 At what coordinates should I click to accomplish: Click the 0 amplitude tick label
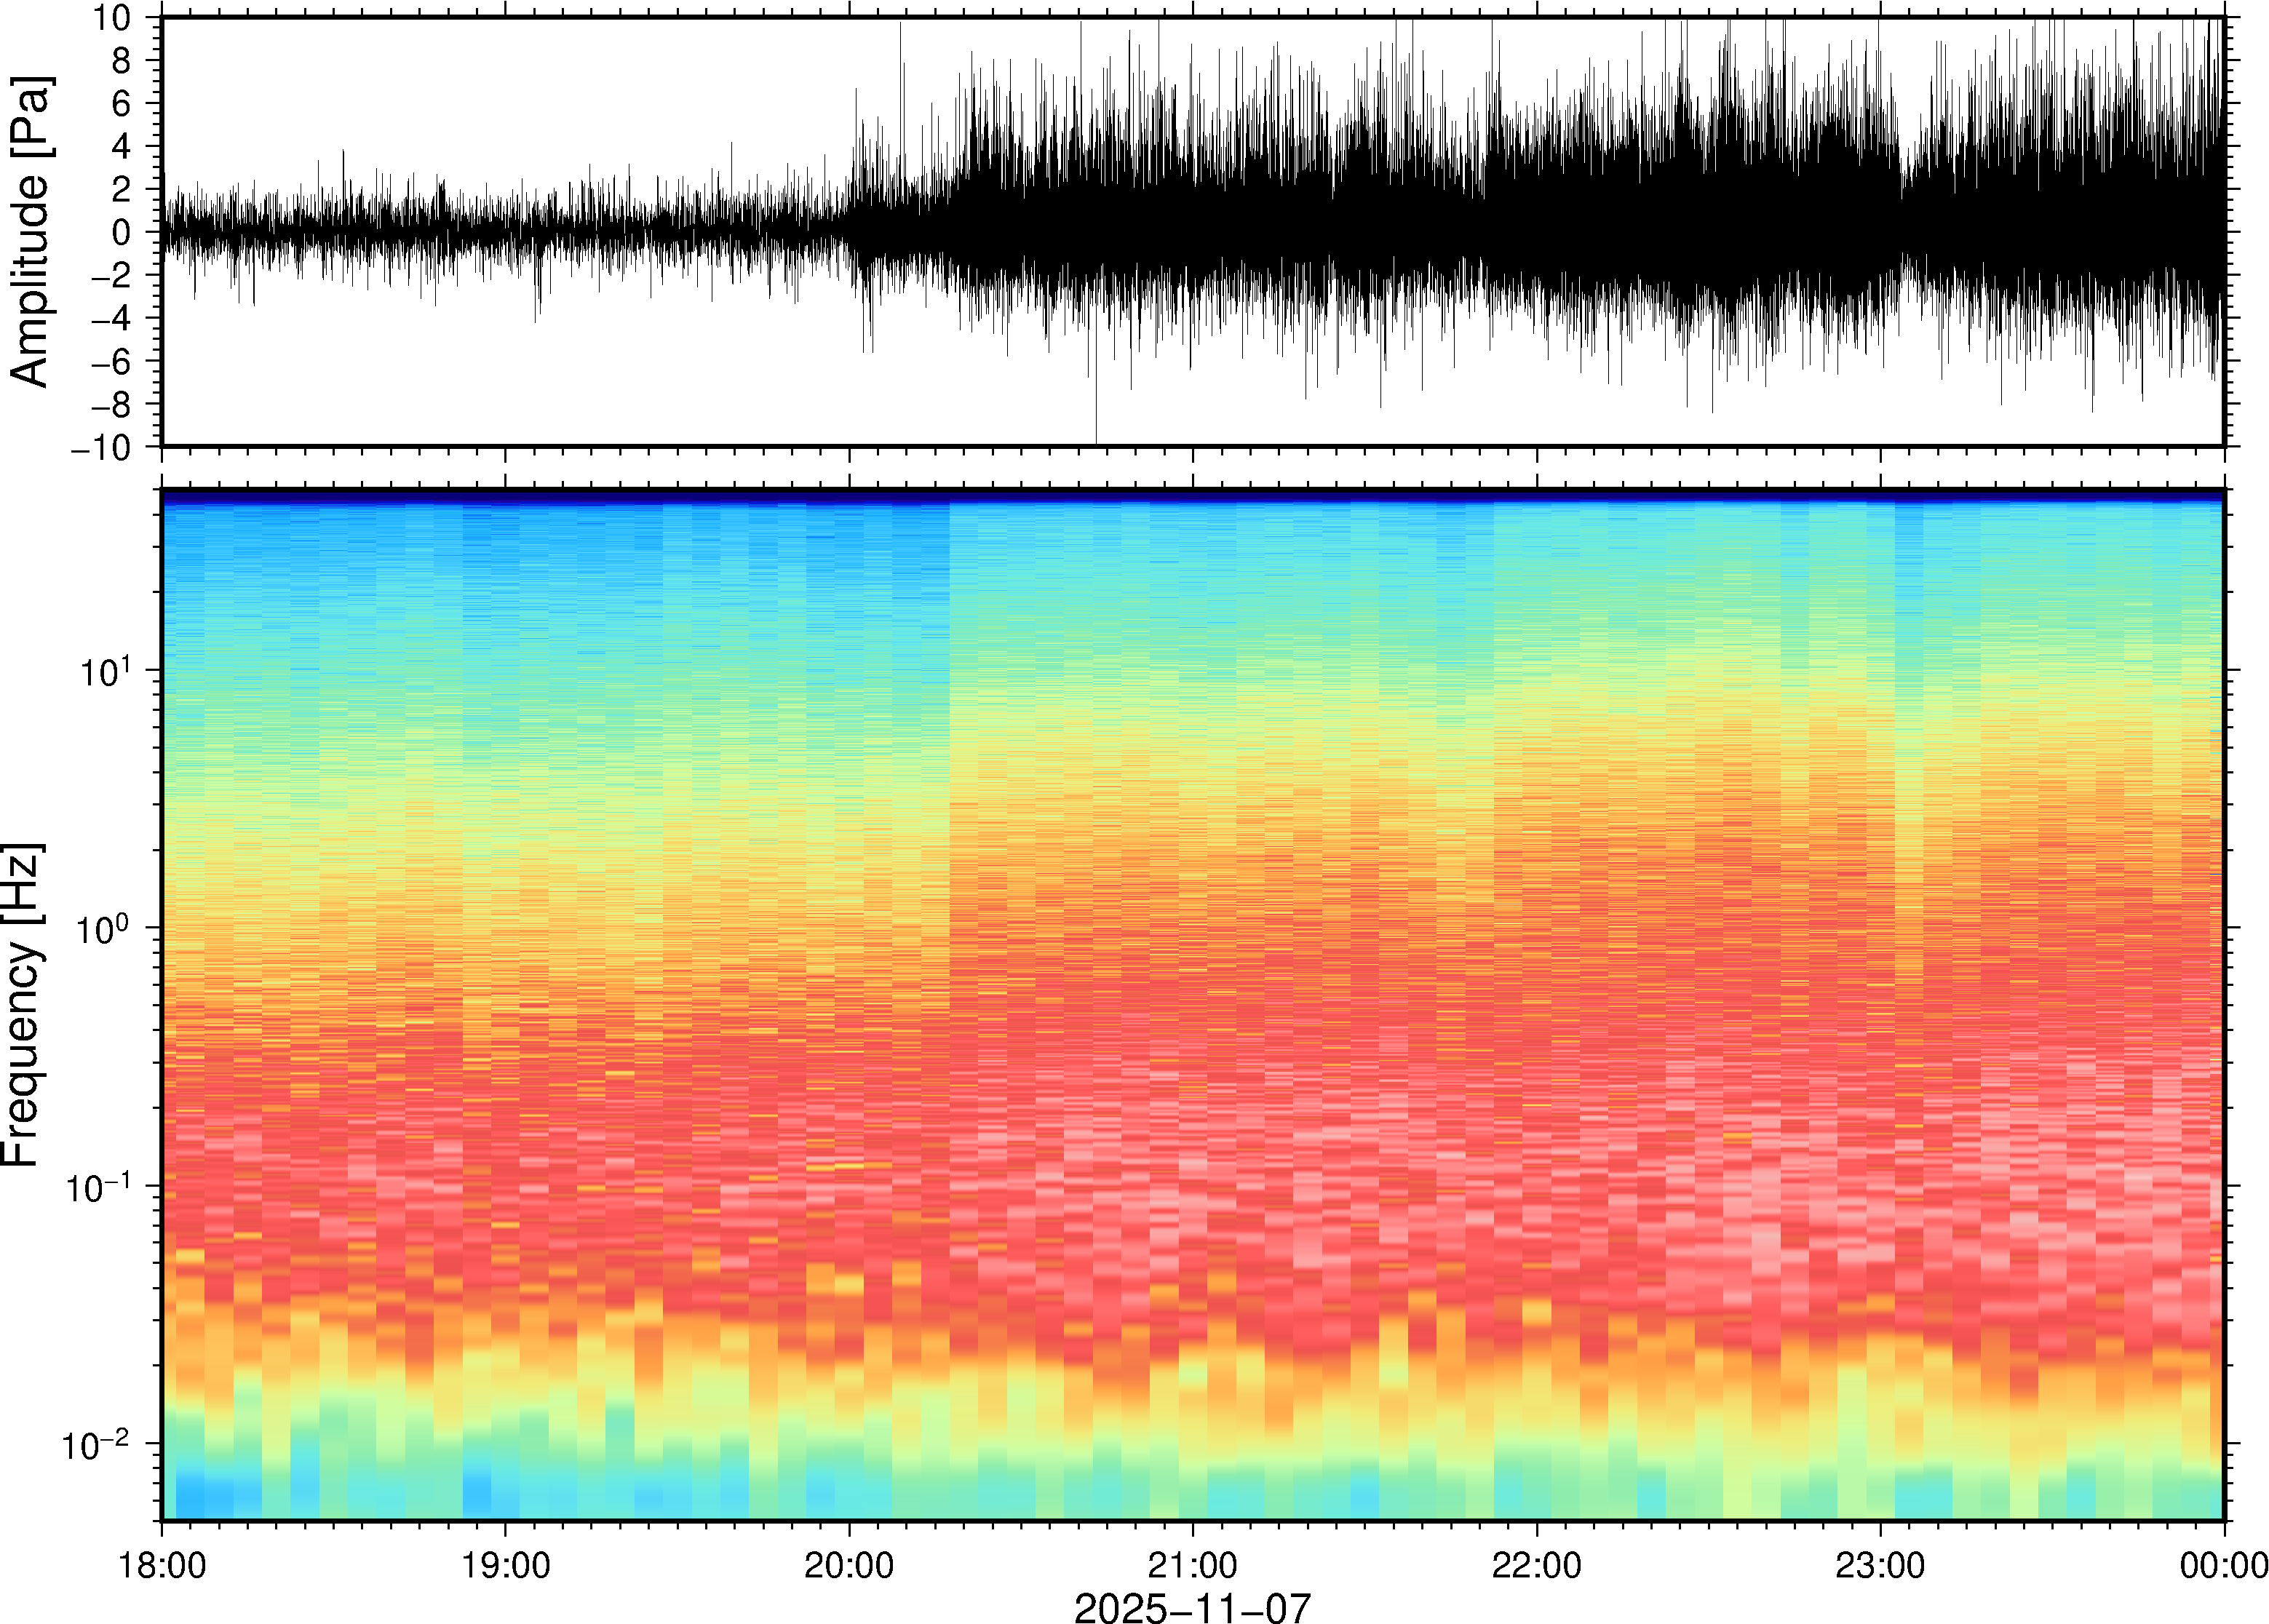[122, 232]
